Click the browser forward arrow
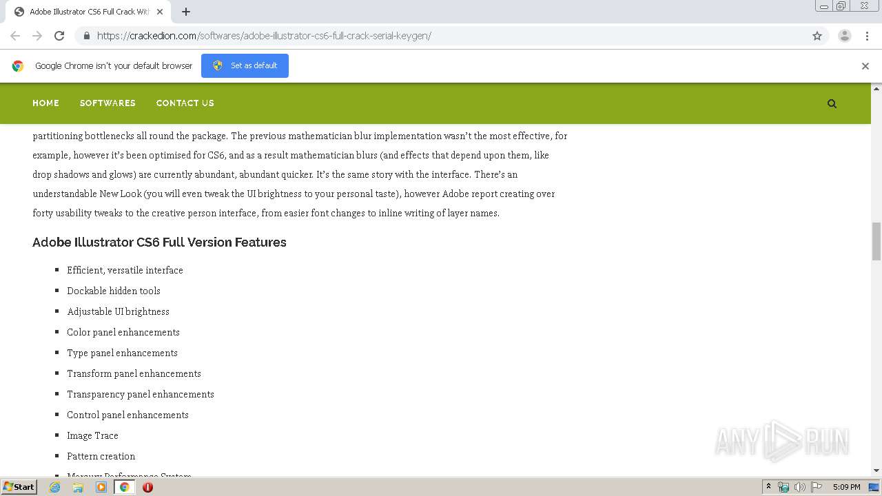Image resolution: width=882 pixels, height=496 pixels. click(37, 36)
